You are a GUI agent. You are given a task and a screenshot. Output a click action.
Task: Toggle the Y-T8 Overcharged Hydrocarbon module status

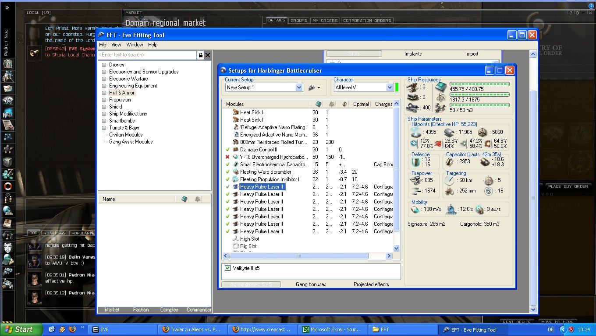[227, 157]
